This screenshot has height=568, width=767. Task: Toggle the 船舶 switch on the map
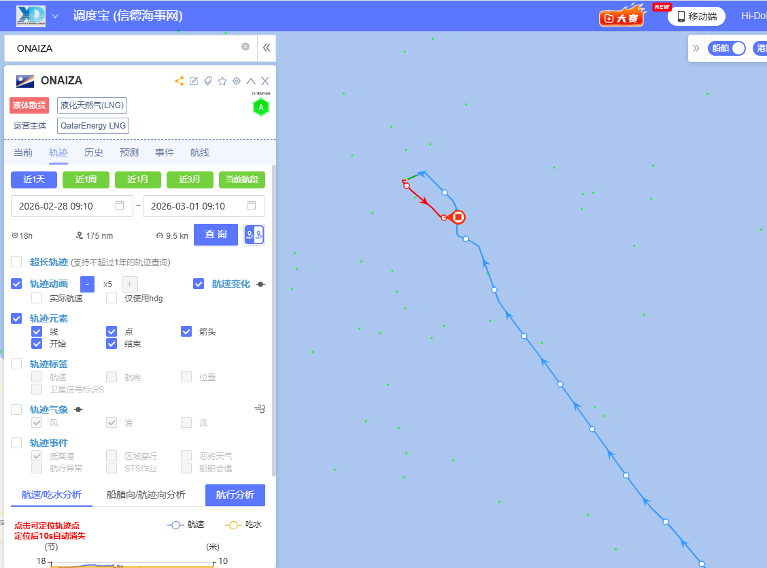point(726,48)
